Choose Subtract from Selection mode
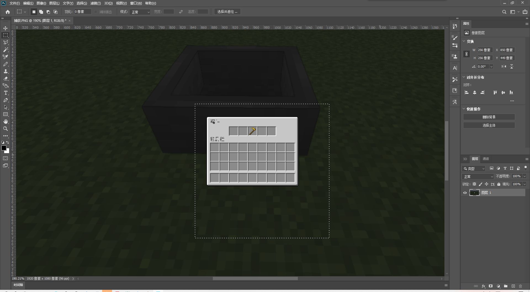This screenshot has width=530, height=292. point(48,12)
